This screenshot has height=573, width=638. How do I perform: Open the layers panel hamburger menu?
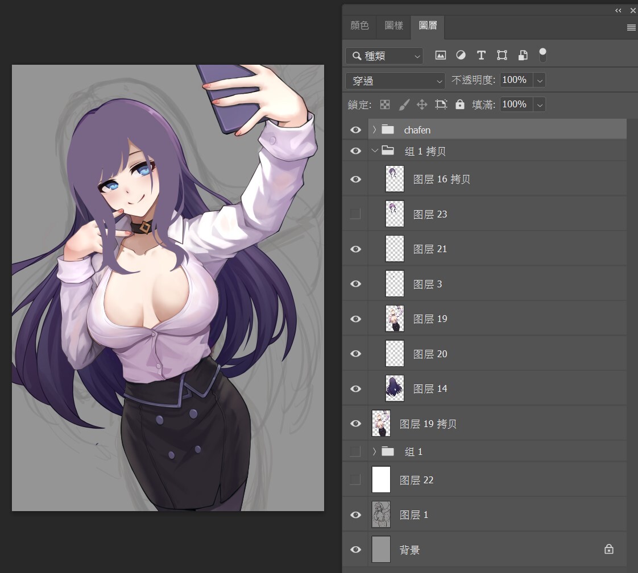click(631, 27)
